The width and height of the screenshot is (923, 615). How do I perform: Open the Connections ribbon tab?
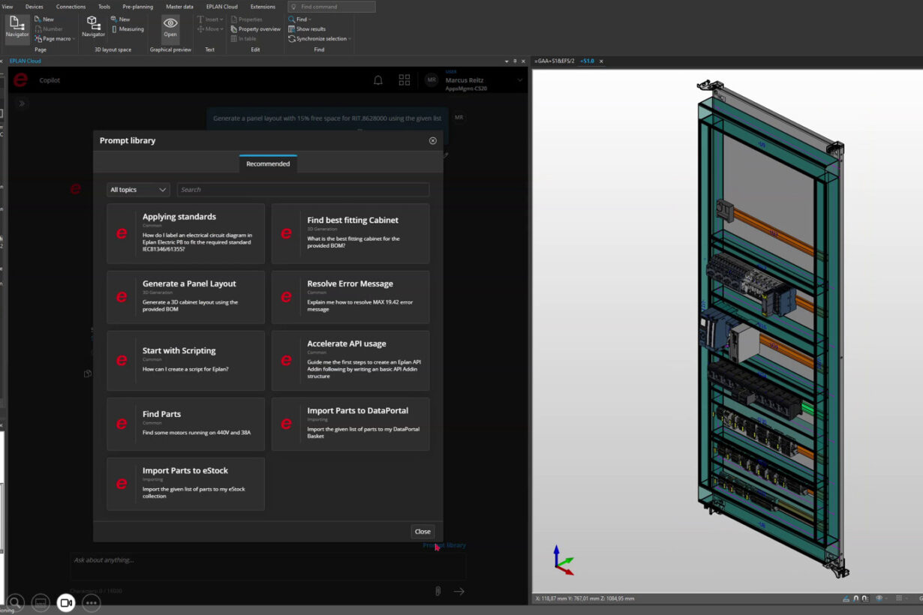(71, 7)
